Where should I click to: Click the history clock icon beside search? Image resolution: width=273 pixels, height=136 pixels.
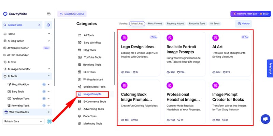tap(48, 25)
